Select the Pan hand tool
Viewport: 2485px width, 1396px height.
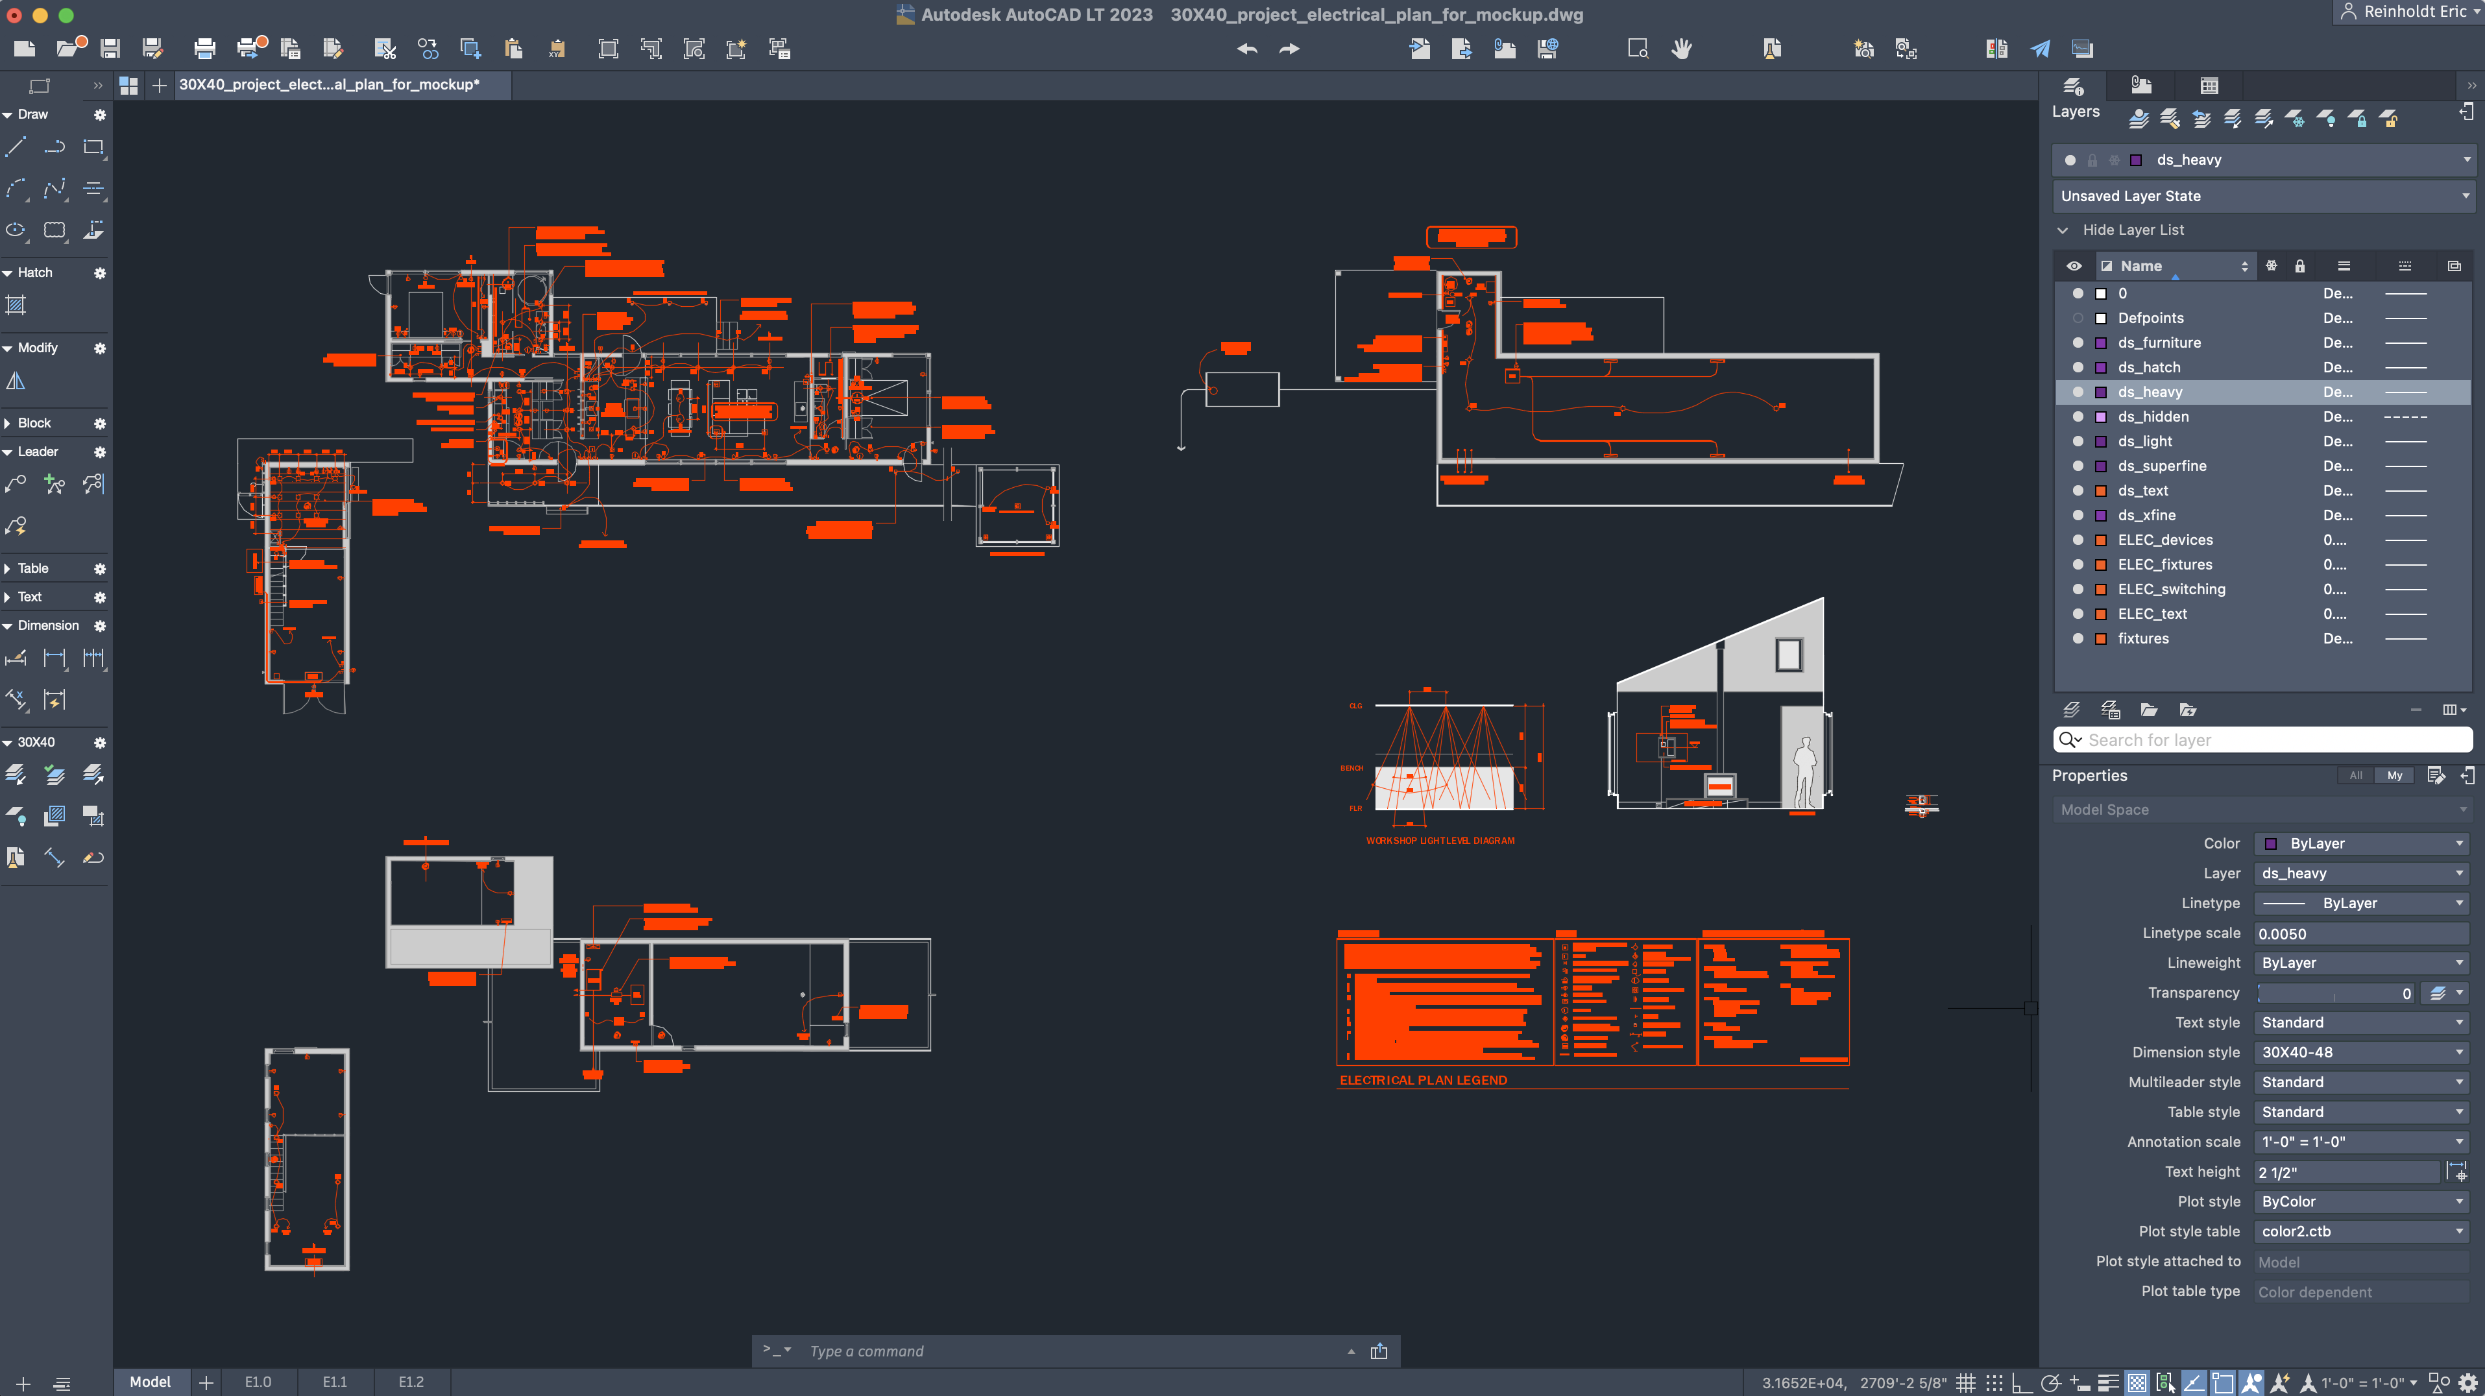pos(1681,48)
